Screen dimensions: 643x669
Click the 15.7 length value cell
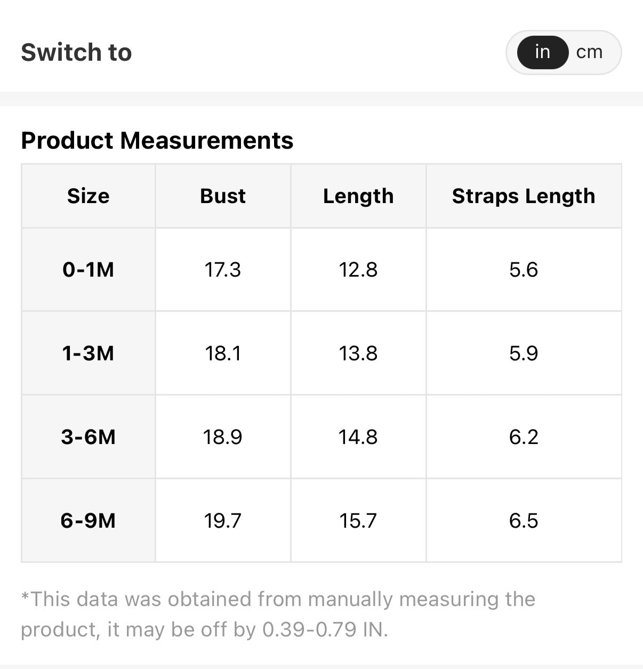358,521
